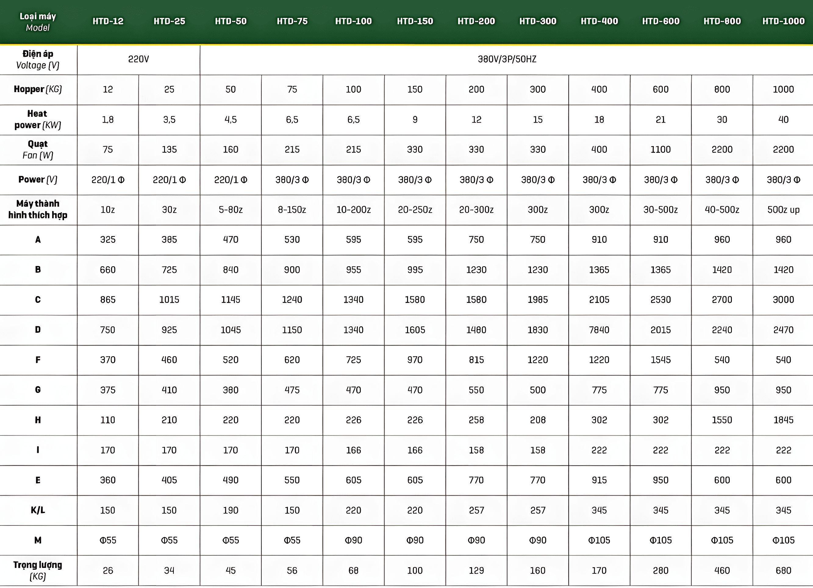Screen dimensions: 813x588
Task: Select the 380V/3P/50HZ voltage cell
Action: pyautogui.click(x=507, y=59)
